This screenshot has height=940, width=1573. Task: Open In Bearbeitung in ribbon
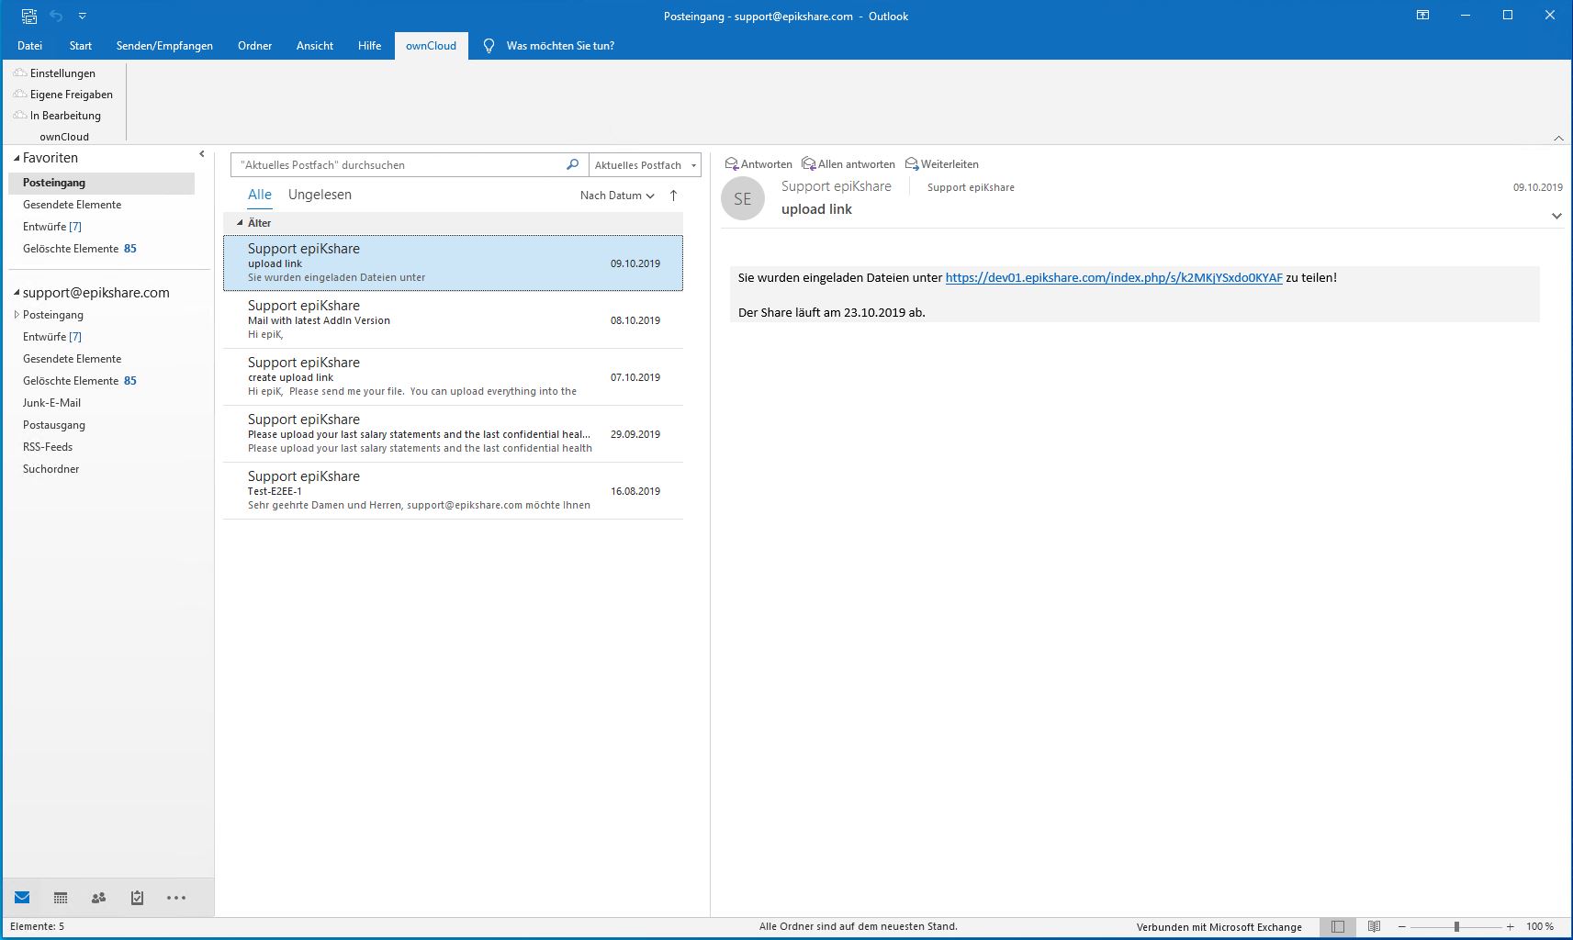click(x=57, y=116)
